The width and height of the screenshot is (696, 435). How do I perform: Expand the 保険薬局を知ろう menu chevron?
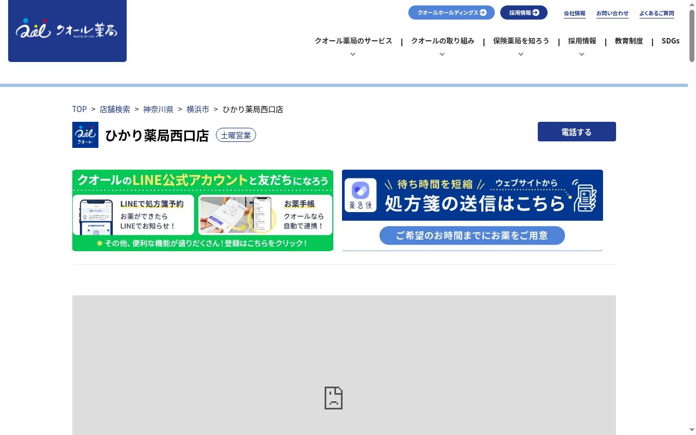(521, 54)
